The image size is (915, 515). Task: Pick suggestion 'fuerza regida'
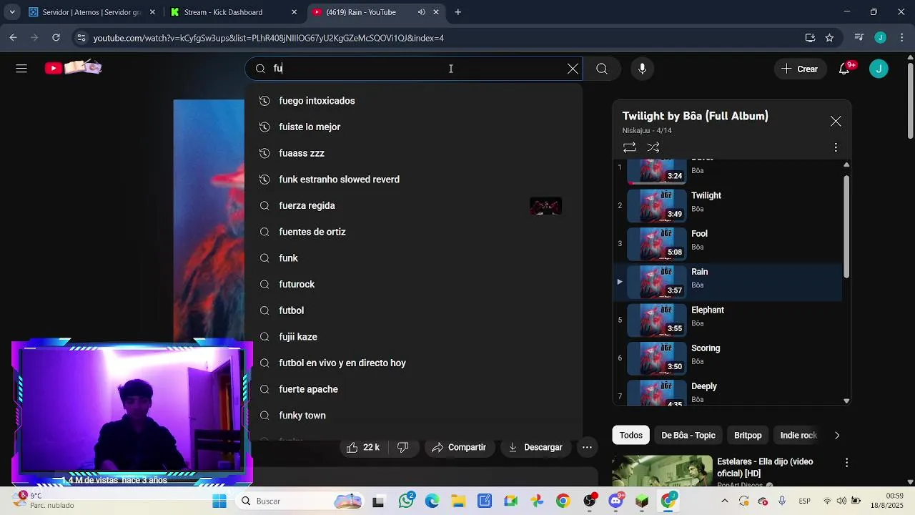coord(413,205)
